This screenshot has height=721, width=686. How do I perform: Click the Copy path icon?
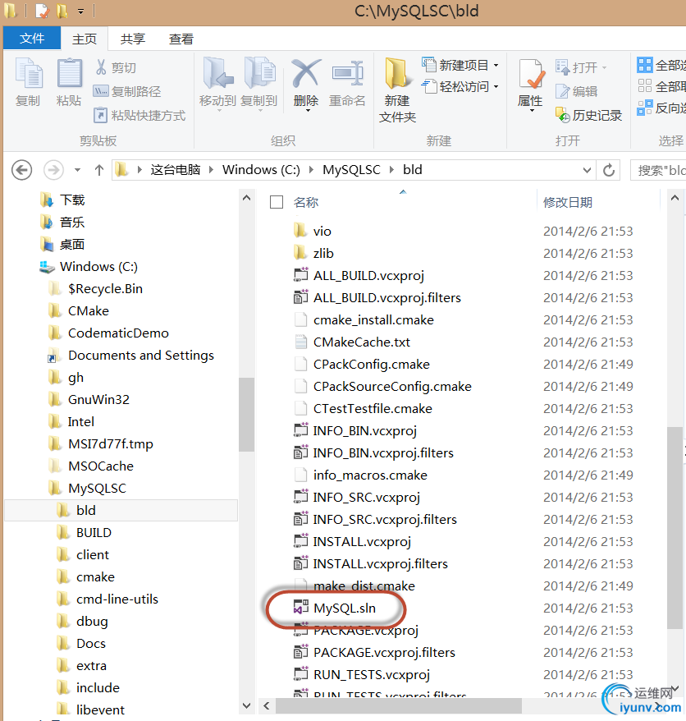click(101, 91)
